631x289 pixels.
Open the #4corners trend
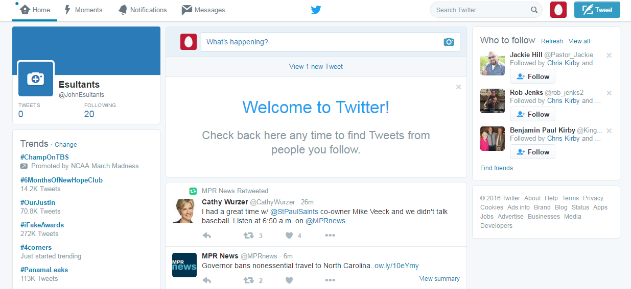click(x=36, y=247)
